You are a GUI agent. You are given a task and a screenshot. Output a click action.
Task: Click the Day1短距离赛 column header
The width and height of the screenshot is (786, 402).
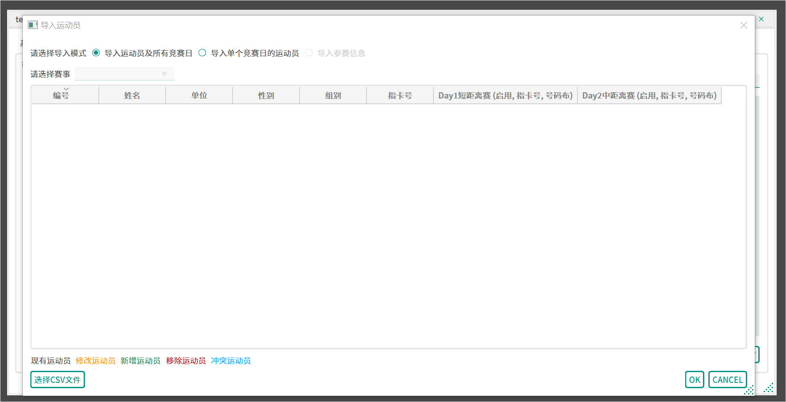coord(505,96)
